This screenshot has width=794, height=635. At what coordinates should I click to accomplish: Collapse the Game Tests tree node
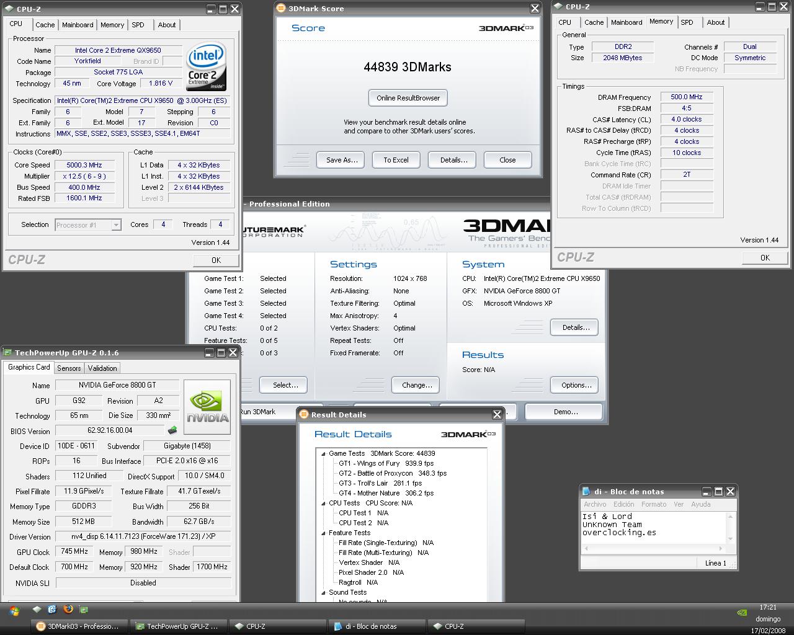tap(323, 453)
